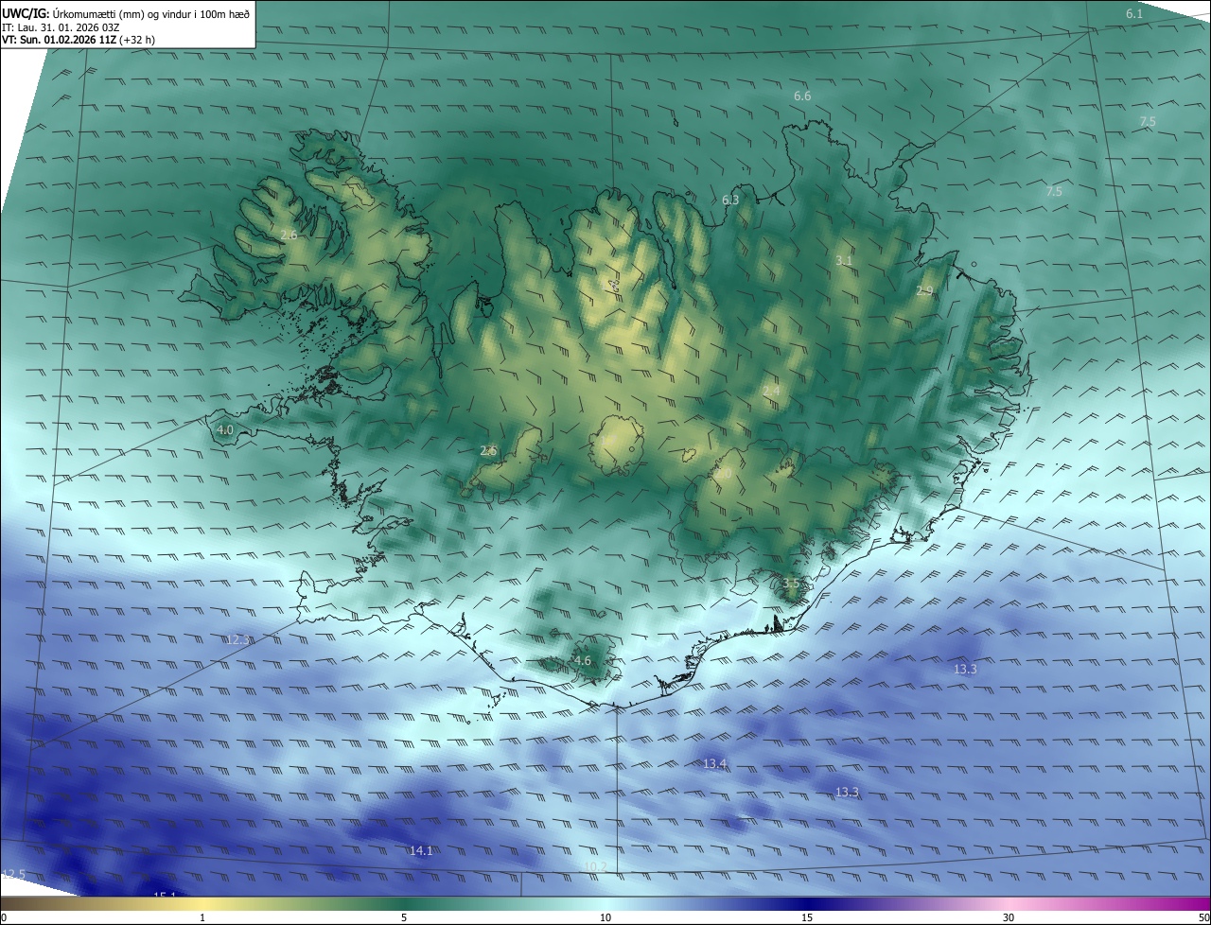Click the map value label 12.5
1211x925 pixels.
coord(13,875)
